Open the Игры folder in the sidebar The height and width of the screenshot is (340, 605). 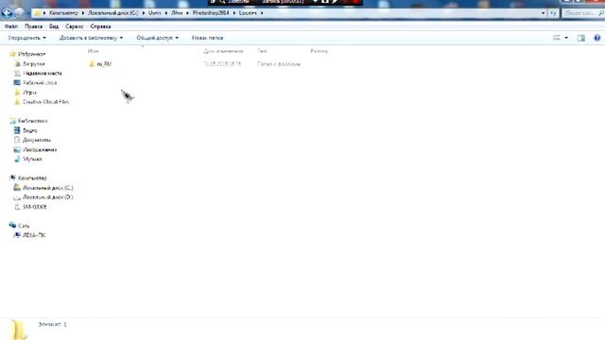(x=29, y=93)
